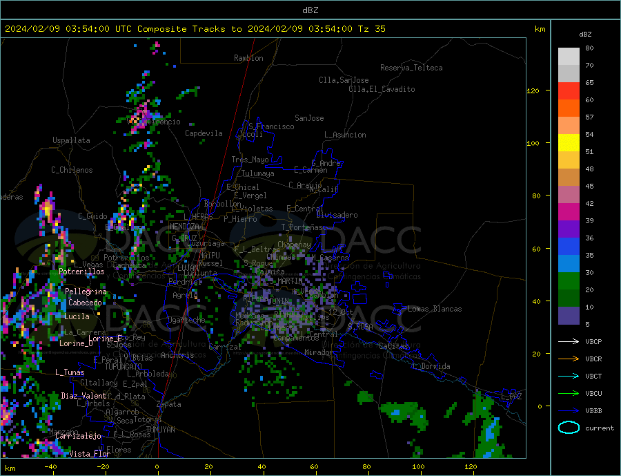Click the Lomas_Blancas place label
This screenshot has width=621, height=476.
pyautogui.click(x=435, y=309)
